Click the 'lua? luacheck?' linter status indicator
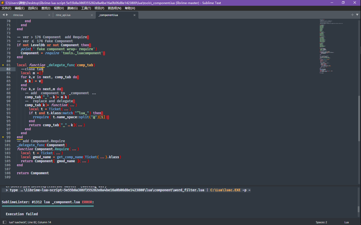361x225 pixels. [x=18, y=222]
